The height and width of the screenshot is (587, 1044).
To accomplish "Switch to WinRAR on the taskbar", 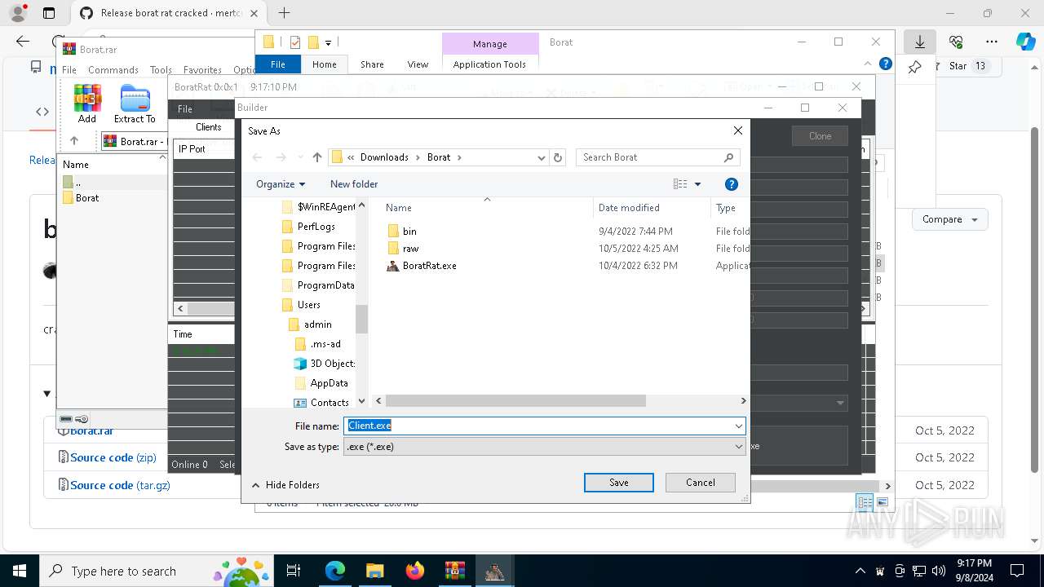I will (454, 571).
